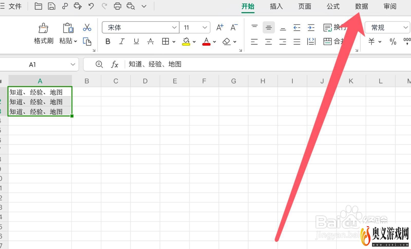Open the eraser clear dropdown arrow
Viewport: 411px width, 249px height.
(235, 42)
